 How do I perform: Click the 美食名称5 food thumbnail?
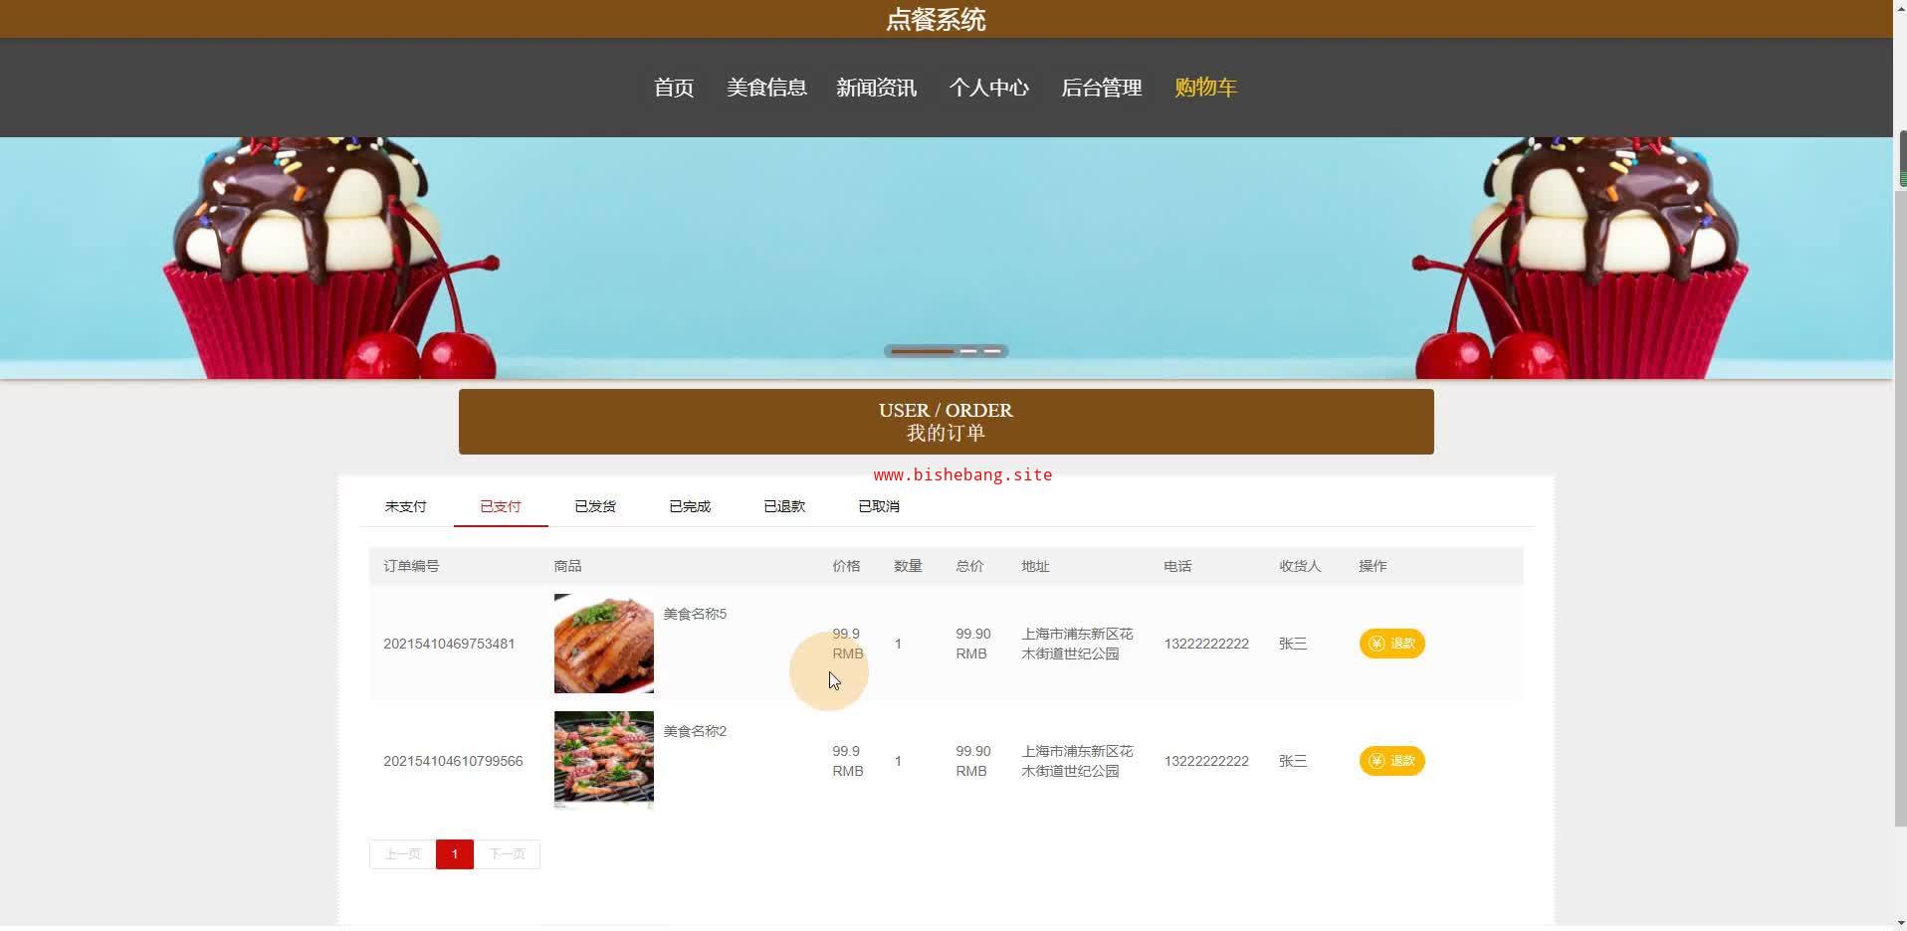[604, 644]
